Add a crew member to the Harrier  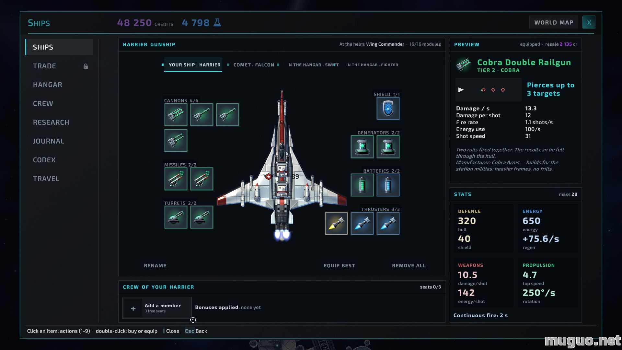pos(157,308)
